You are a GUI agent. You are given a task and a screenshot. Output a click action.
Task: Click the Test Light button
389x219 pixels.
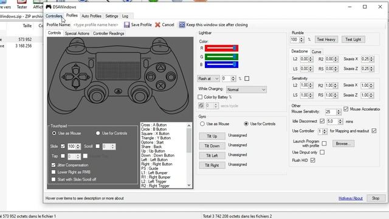pyautogui.click(x=353, y=40)
